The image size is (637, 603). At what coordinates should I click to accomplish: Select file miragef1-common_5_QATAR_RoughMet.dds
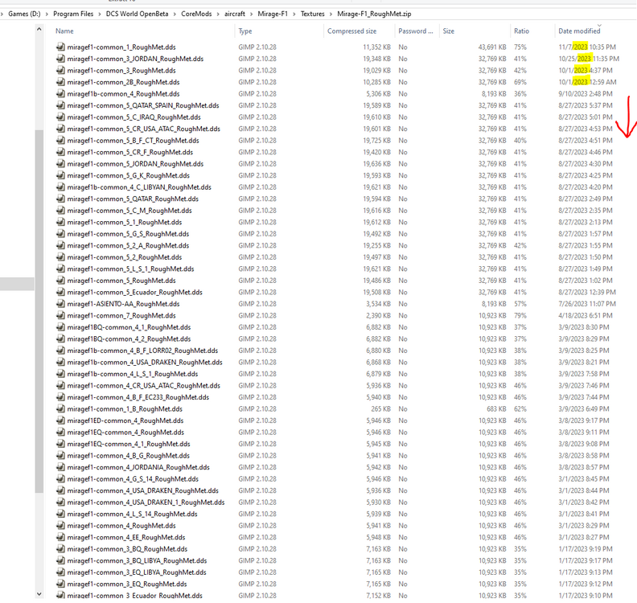(x=133, y=199)
